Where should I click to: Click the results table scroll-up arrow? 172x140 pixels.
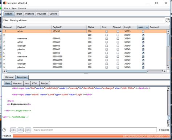[168, 31]
